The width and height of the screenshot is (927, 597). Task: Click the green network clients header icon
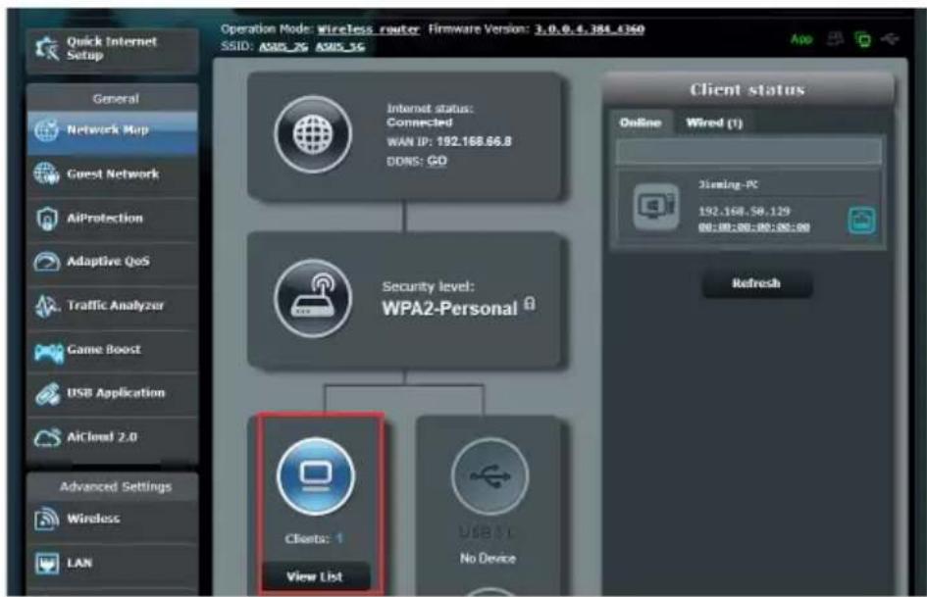pyautogui.click(x=862, y=39)
